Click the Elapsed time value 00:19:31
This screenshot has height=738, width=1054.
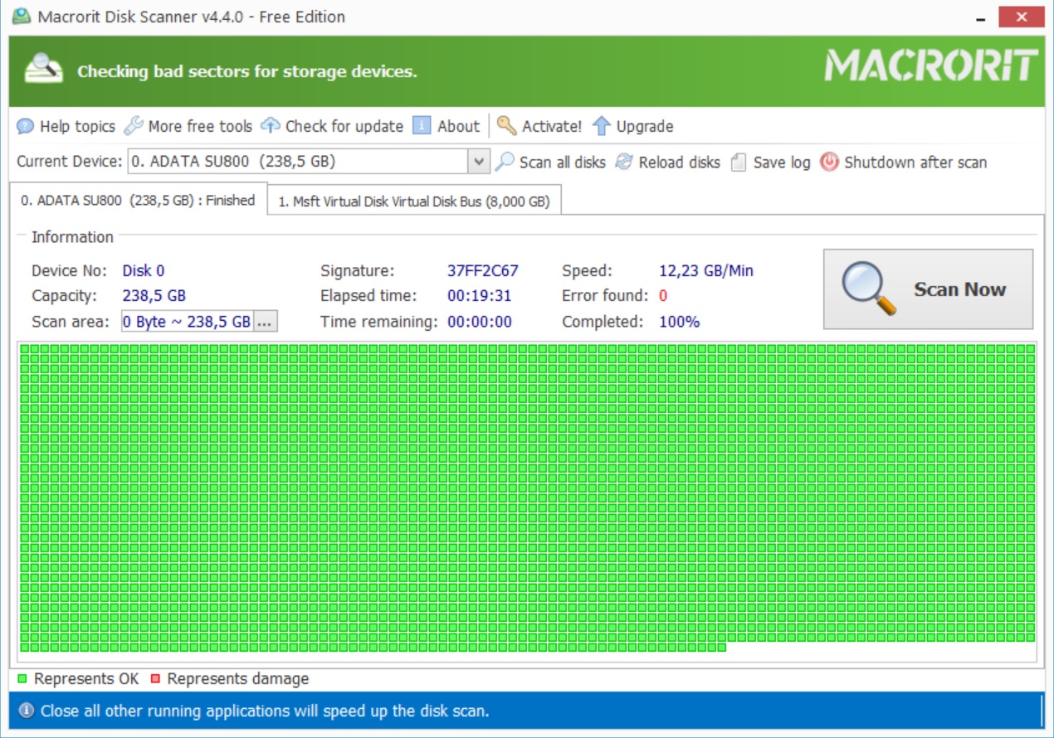(480, 296)
